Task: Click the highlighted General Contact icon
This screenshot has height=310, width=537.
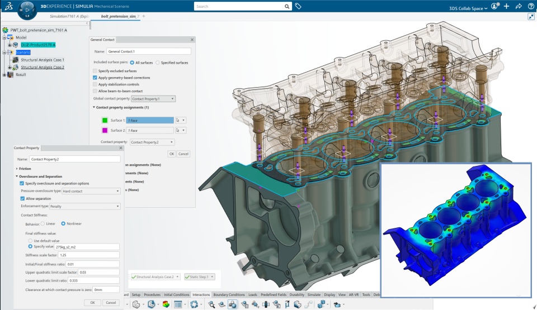Action: click(x=233, y=304)
